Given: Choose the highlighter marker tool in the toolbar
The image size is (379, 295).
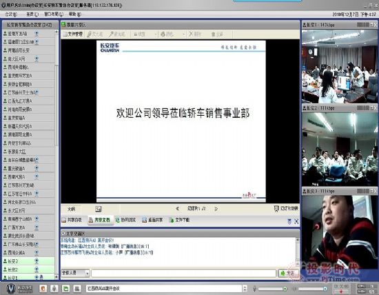Looking at the screenshot, I should click(x=117, y=34).
